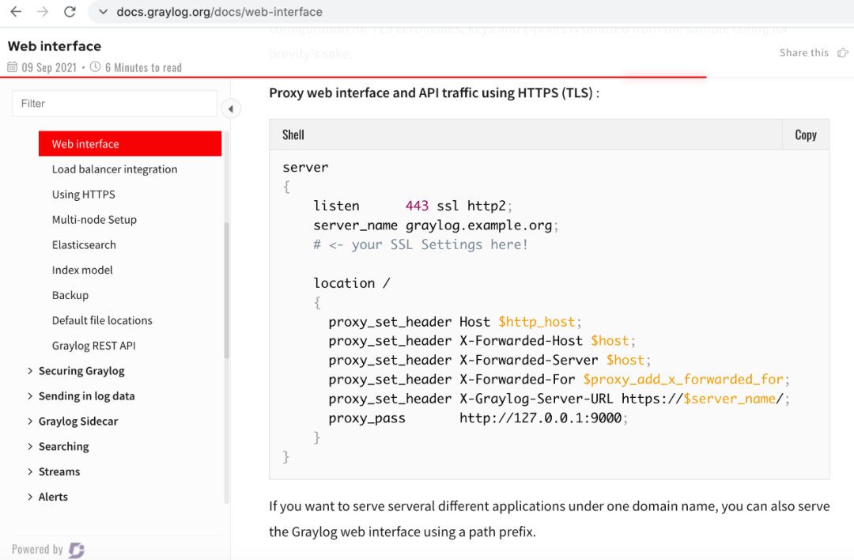
Task: Open the Sending in log data section
Action: pos(87,396)
